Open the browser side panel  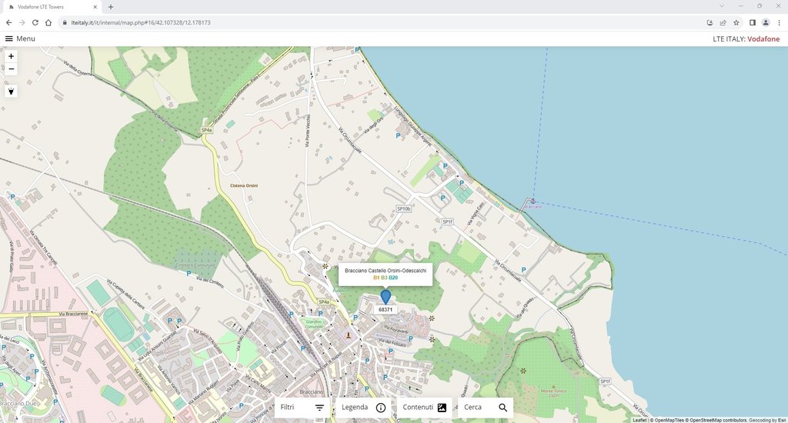point(752,22)
